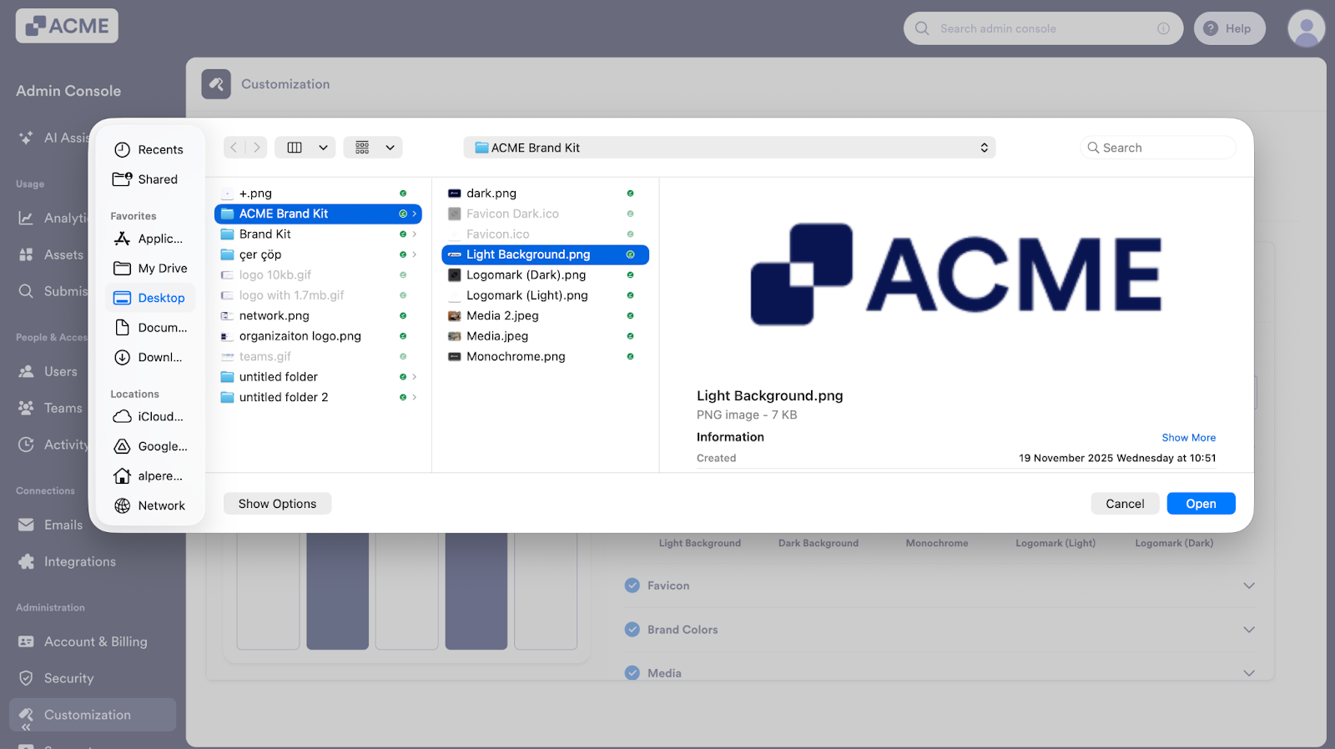Select Media.jpeg file
1335x749 pixels.
545,336
